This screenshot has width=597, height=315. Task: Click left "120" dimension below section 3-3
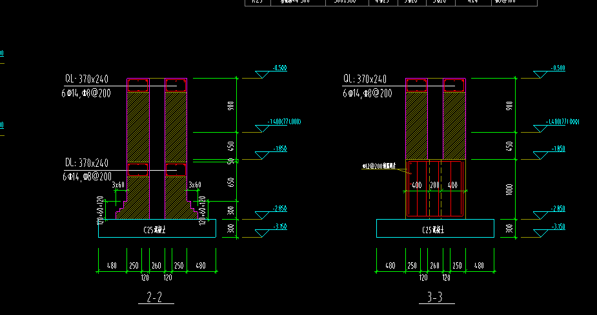tap(423, 278)
